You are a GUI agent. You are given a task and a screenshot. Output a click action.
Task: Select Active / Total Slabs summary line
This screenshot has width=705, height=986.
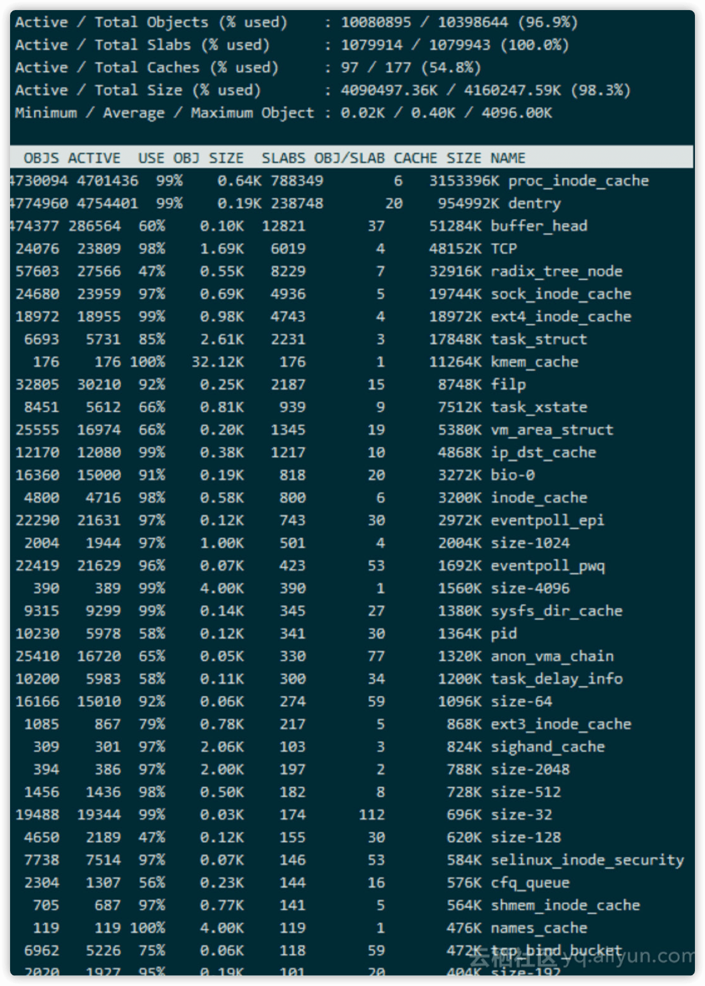coord(292,45)
